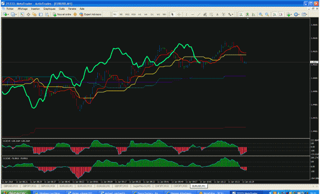Select the arrow Cursor tool
This screenshot has width=320, height=194.
[x=172, y=14]
